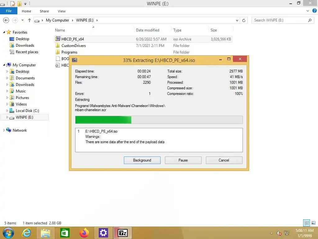318x239 pixels.
Task: Click the network tray icon
Action: 287,233
